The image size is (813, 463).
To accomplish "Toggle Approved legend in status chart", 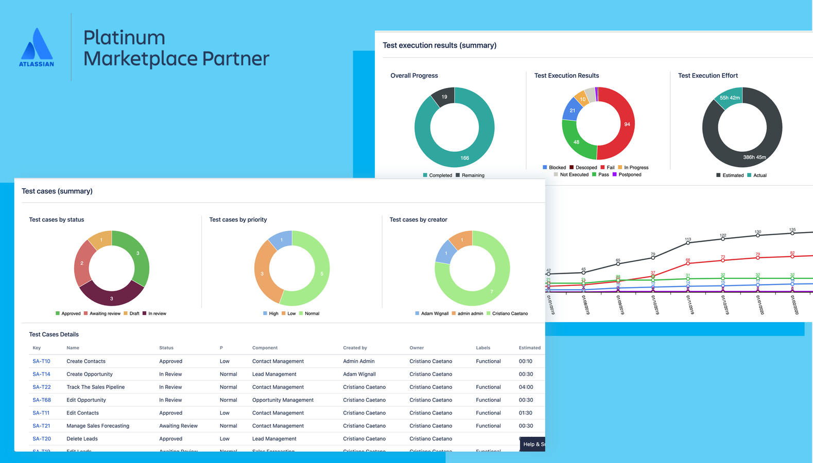I will (x=68, y=313).
